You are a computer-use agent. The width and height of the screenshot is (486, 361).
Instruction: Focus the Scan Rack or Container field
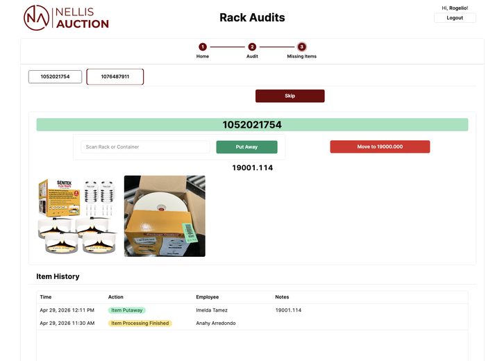pos(145,147)
